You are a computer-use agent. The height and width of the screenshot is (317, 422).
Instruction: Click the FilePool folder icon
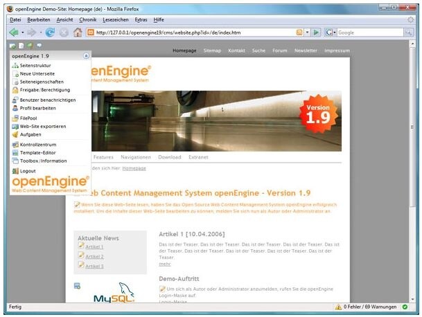click(x=15, y=118)
